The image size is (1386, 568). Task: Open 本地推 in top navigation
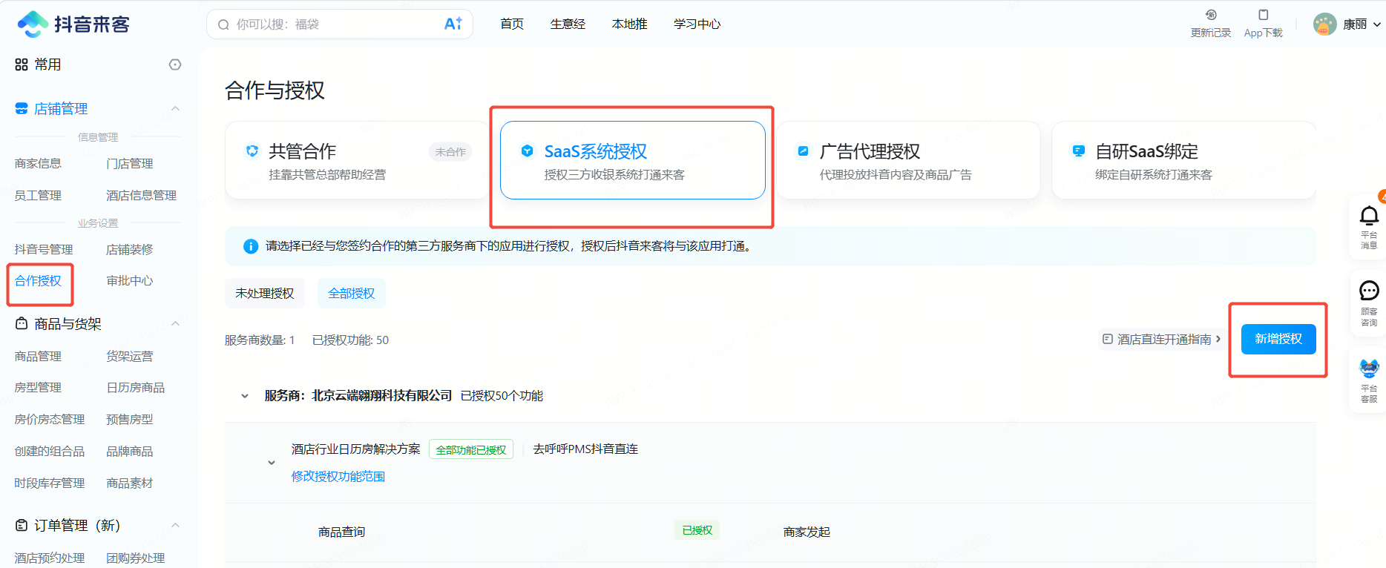click(629, 24)
